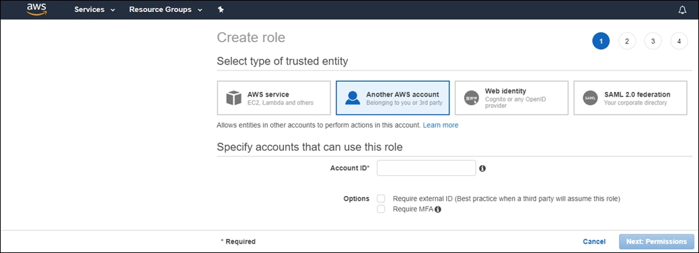
Task: Click 'Select type of trusted entity' heading
Action: (x=282, y=61)
